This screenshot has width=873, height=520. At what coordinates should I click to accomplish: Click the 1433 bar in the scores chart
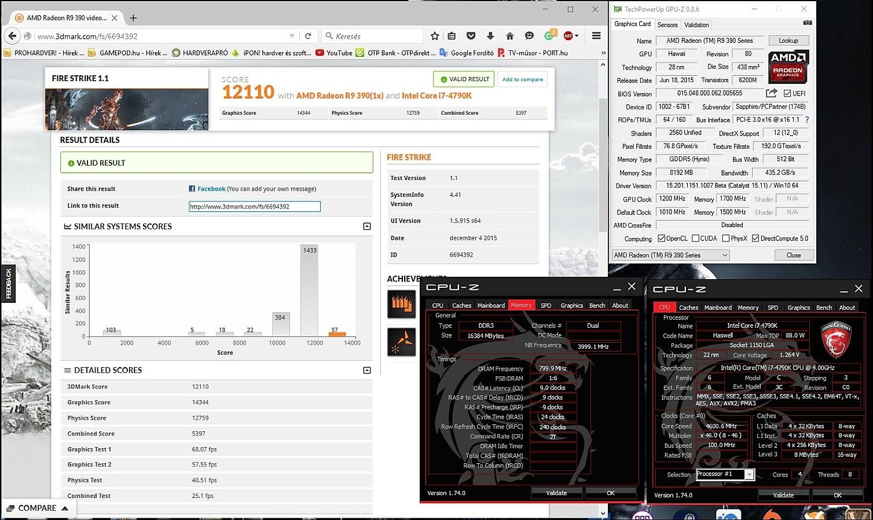pyautogui.click(x=310, y=290)
